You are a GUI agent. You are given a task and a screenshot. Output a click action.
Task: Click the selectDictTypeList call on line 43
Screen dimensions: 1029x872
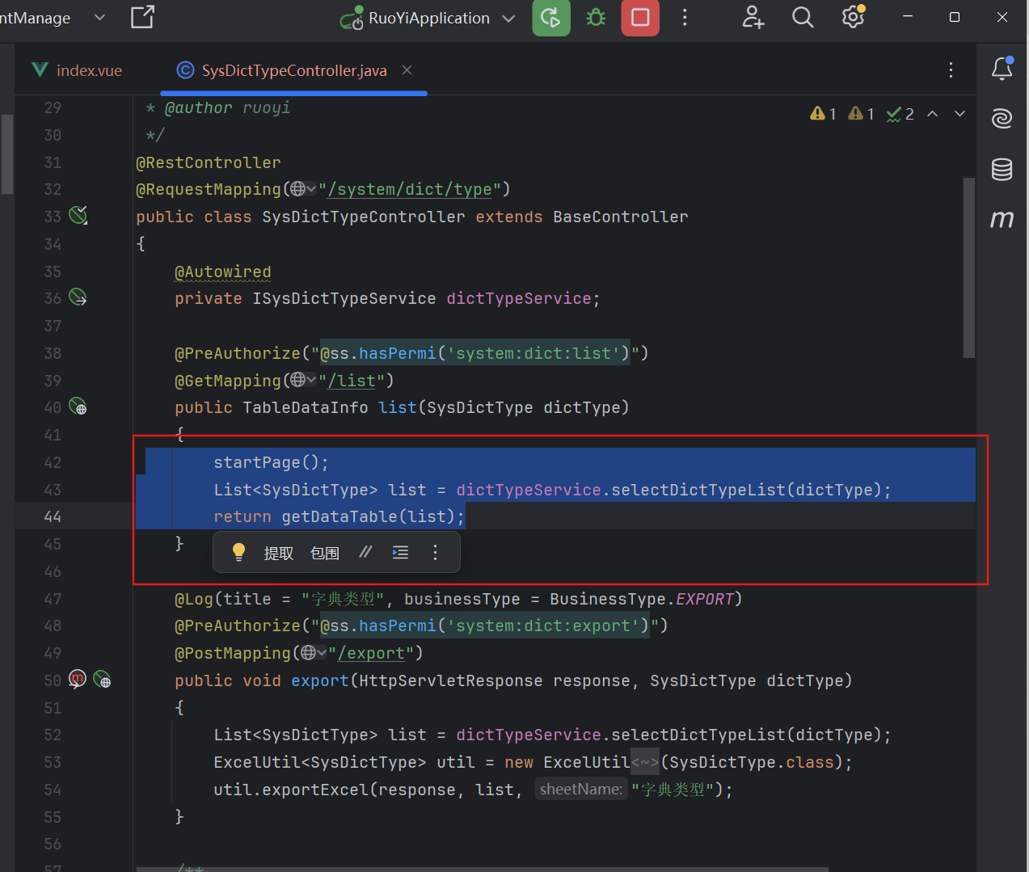pyautogui.click(x=698, y=490)
